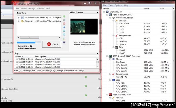Click the Tree View horizontal scrollbar thumb
The image size is (176, 108).
(30, 38)
